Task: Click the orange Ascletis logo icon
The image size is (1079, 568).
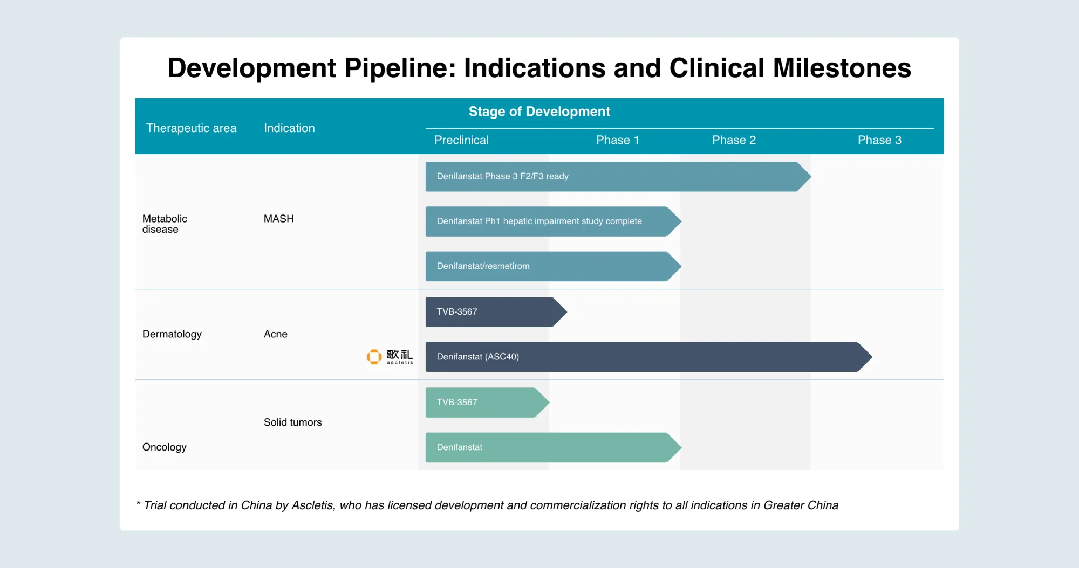Action: (373, 356)
